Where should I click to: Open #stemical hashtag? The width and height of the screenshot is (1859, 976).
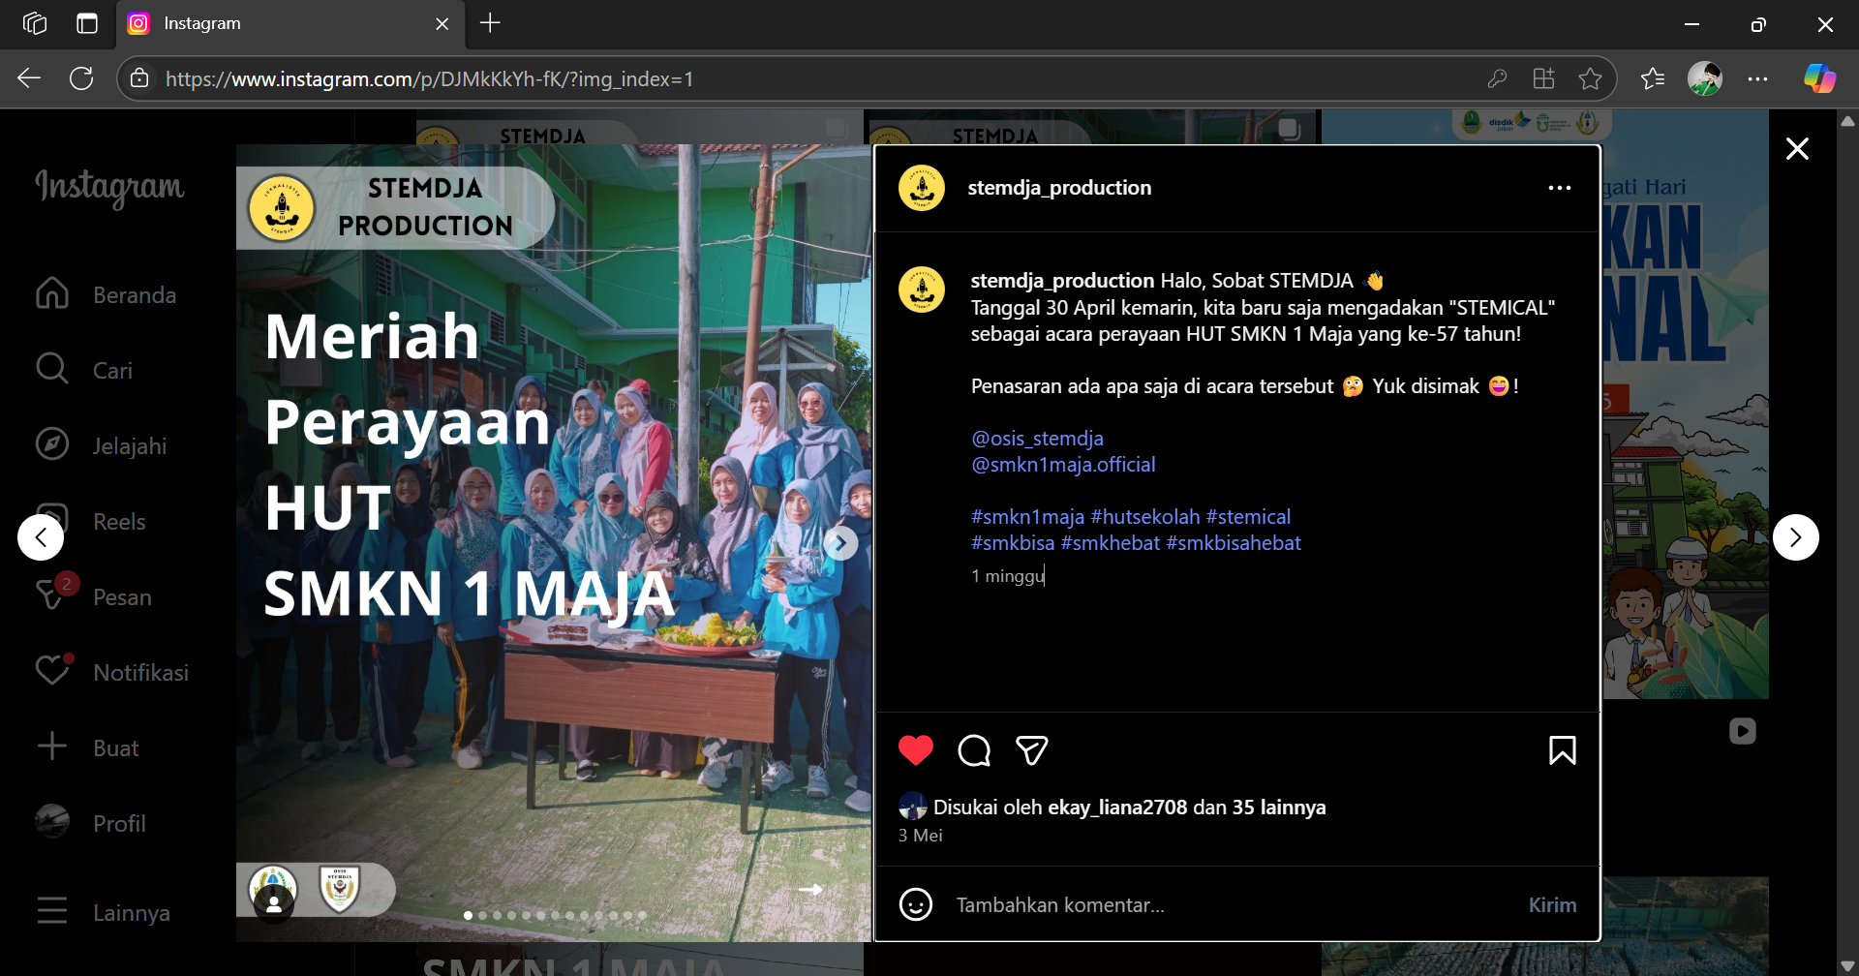(1248, 517)
